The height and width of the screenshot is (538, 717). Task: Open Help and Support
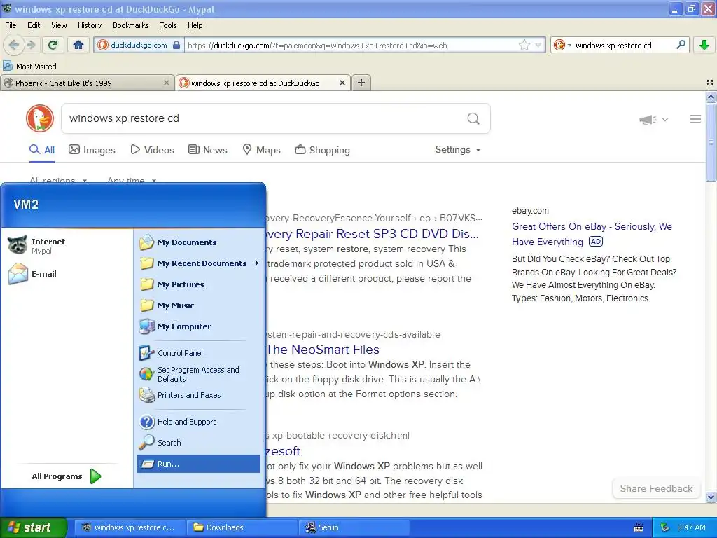click(199, 421)
